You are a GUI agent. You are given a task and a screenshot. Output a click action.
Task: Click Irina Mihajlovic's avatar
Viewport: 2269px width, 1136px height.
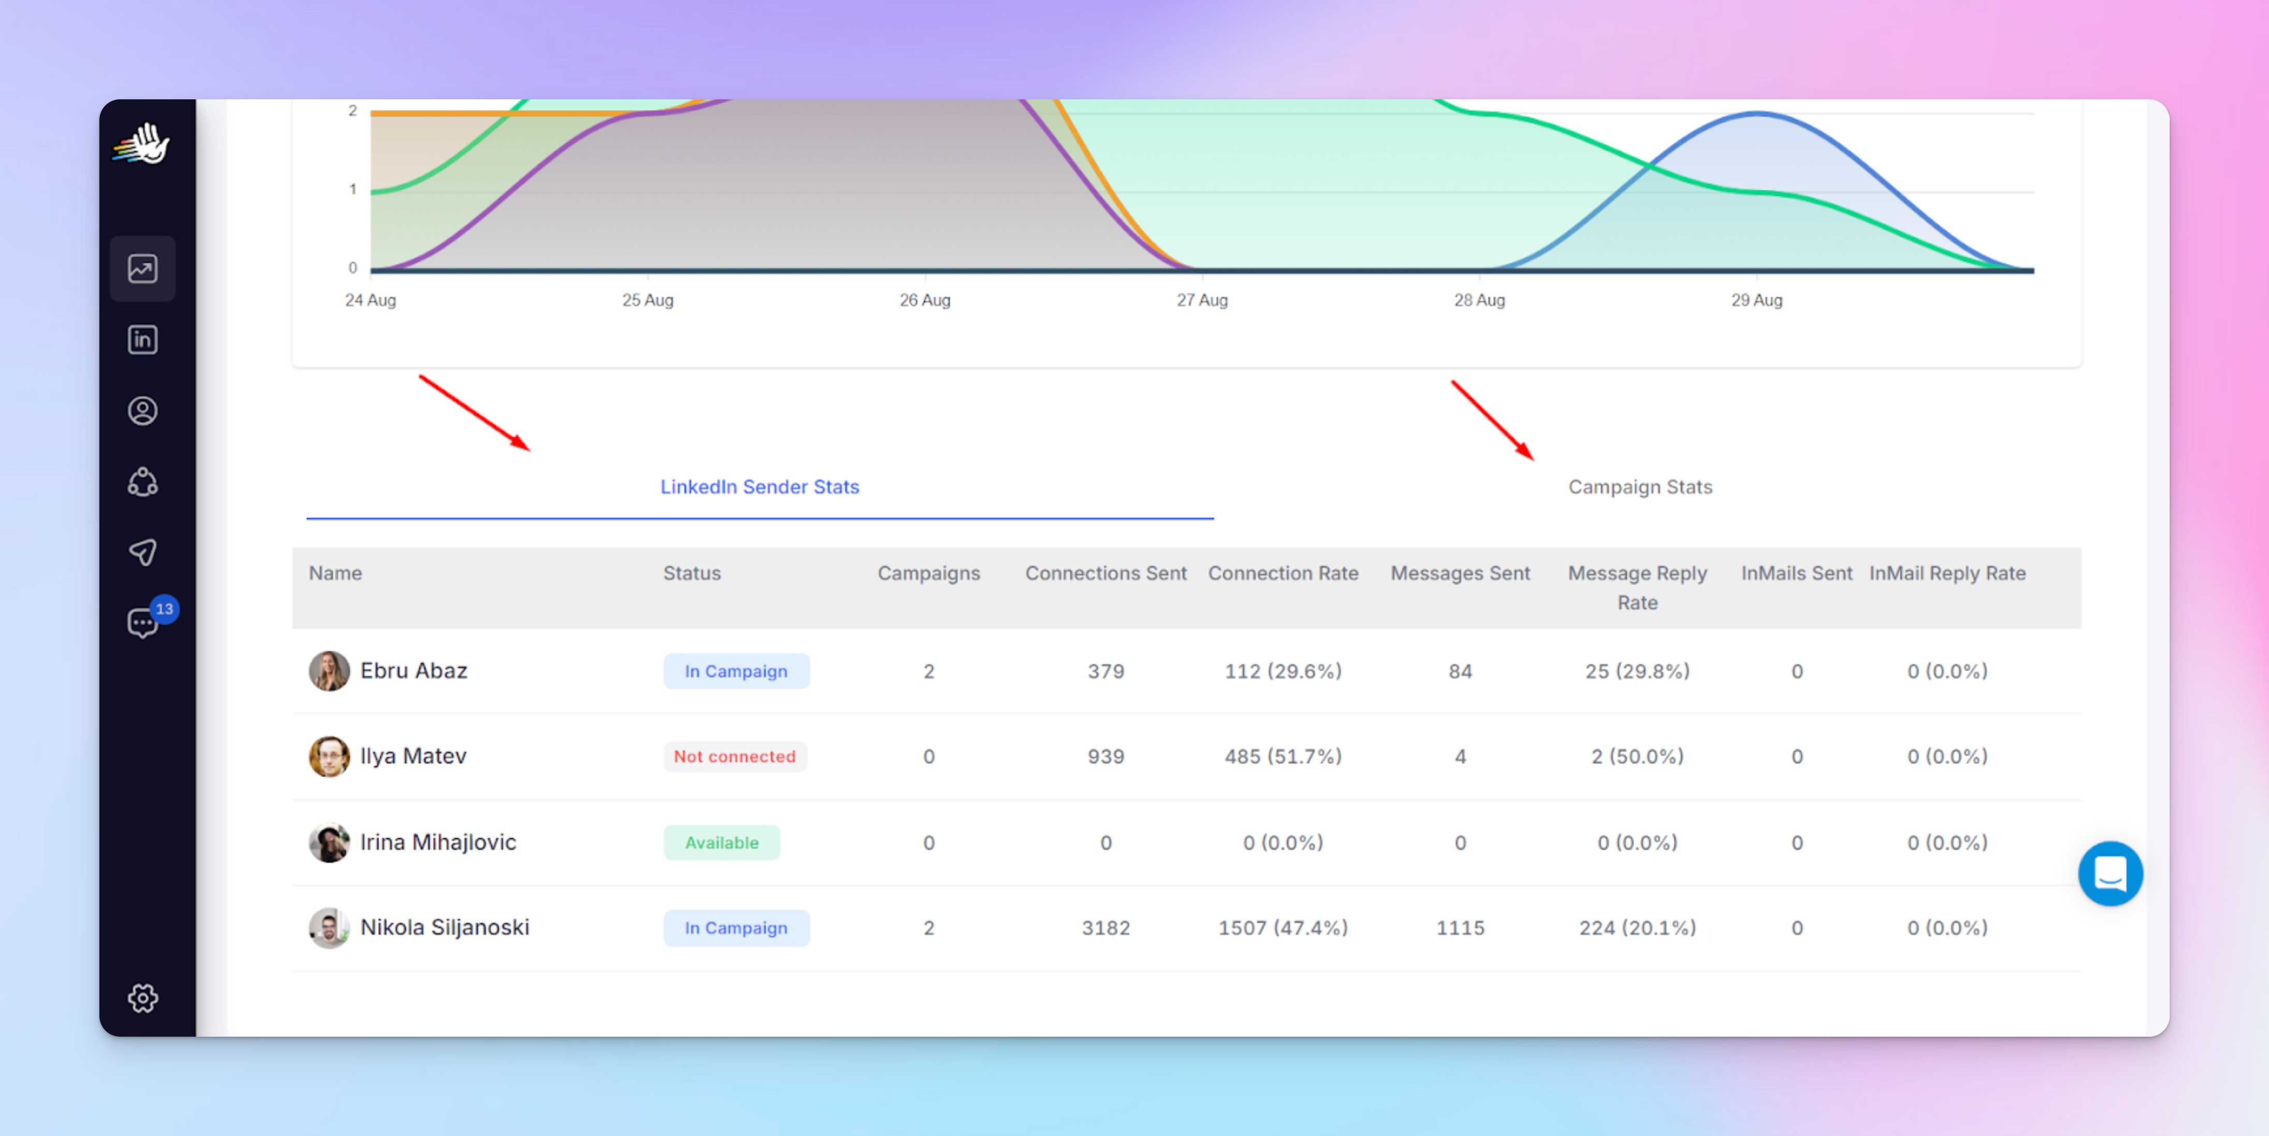(329, 843)
